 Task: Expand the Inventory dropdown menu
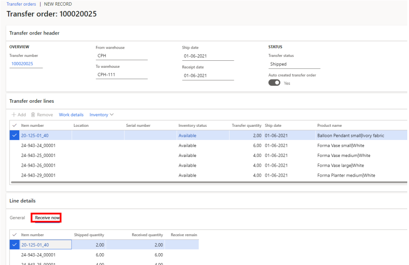pyautogui.click(x=101, y=115)
